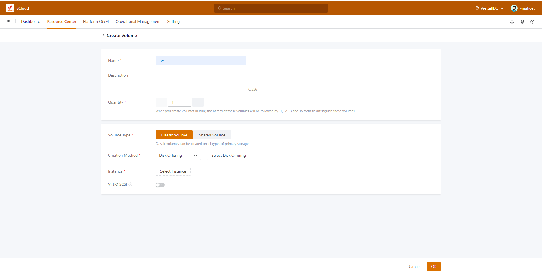The image size is (542, 275).
Task: Expand the Disk Offering creation method dropdown
Action: (178, 155)
